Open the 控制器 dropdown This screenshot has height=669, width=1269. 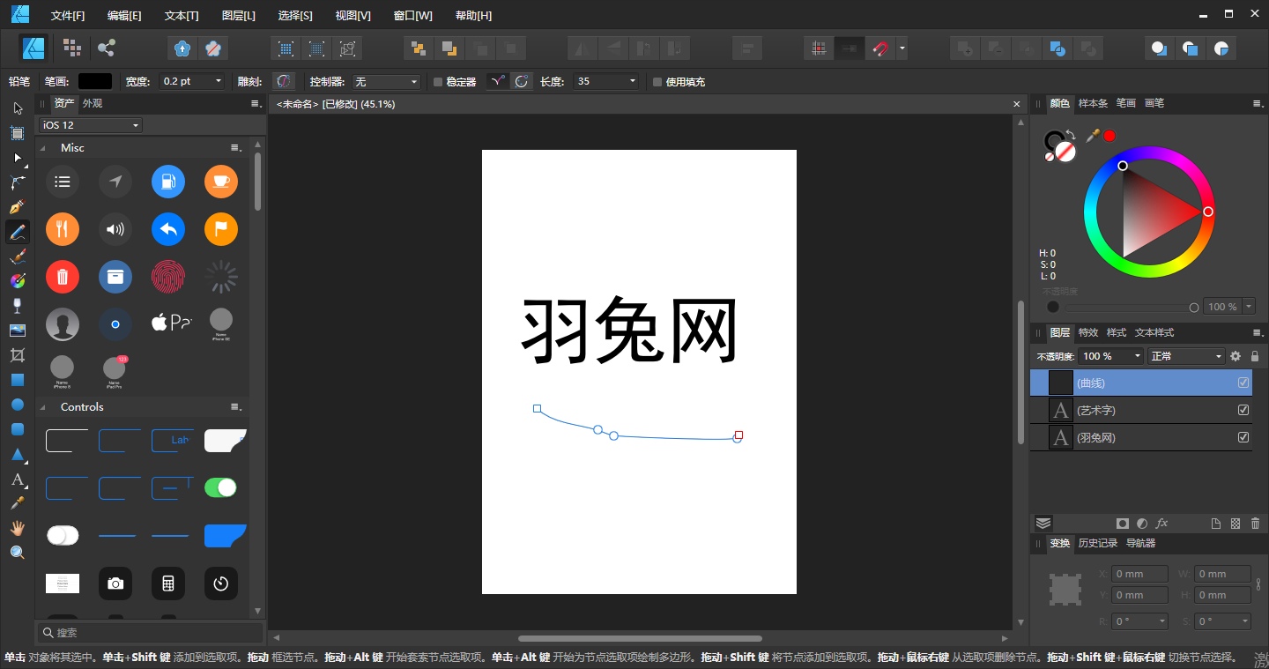(386, 81)
